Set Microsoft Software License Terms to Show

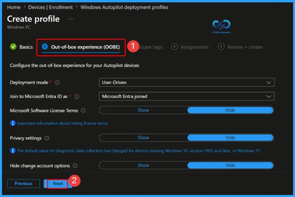[143, 110]
